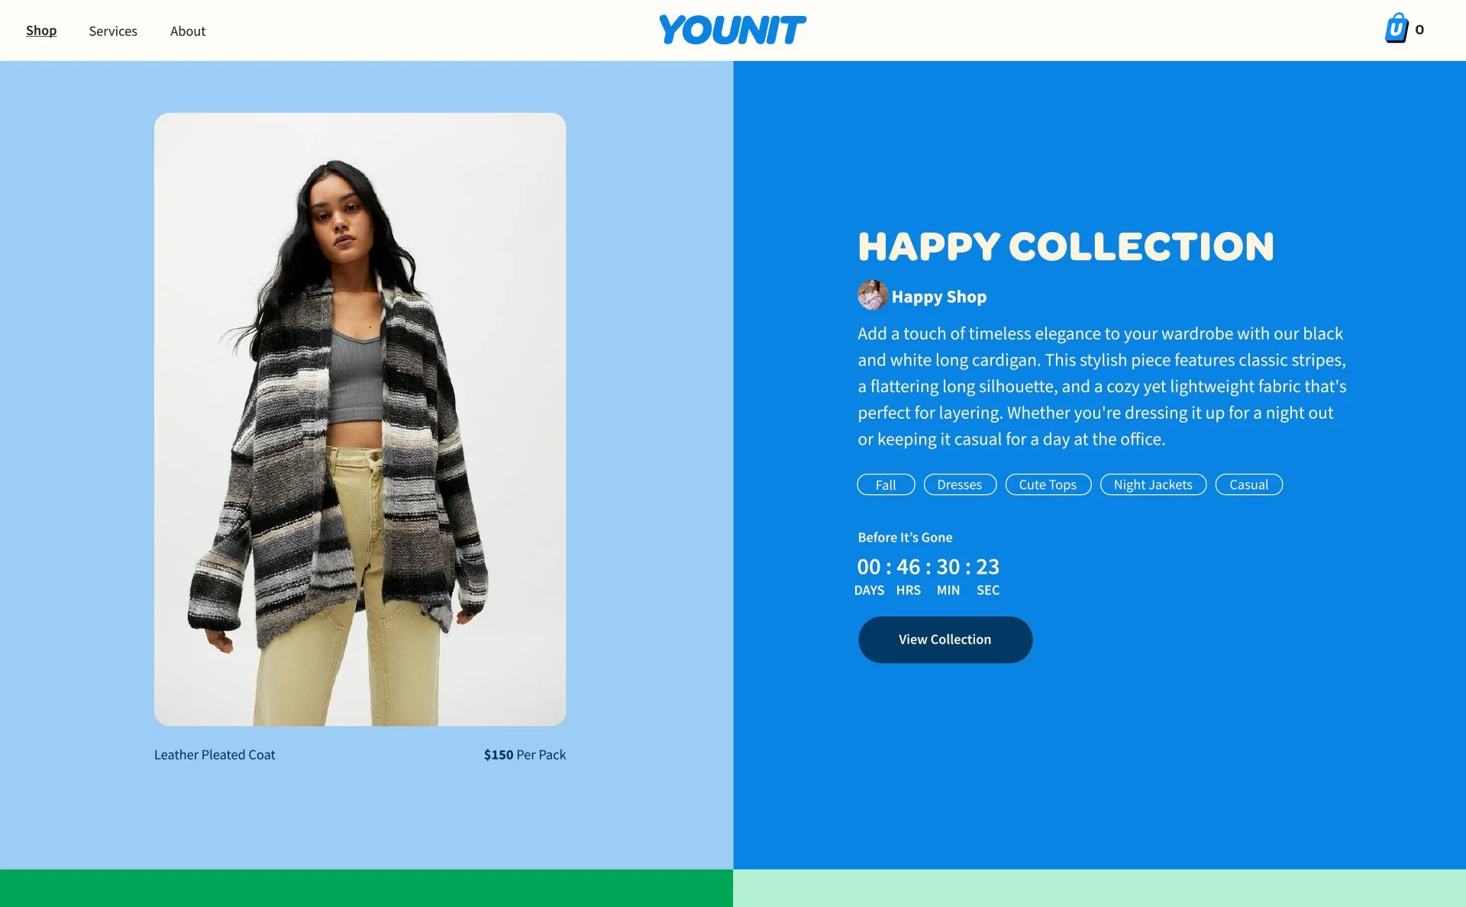Screen dimensions: 1466x907
Task: Click the $150 Per Pack price
Action: click(x=525, y=754)
